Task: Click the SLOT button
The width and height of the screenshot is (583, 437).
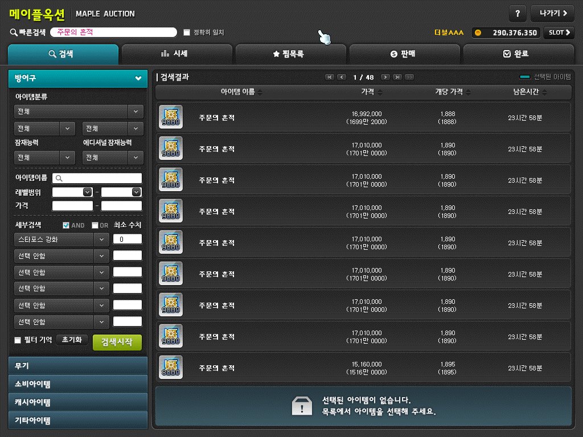Action: 559,32
